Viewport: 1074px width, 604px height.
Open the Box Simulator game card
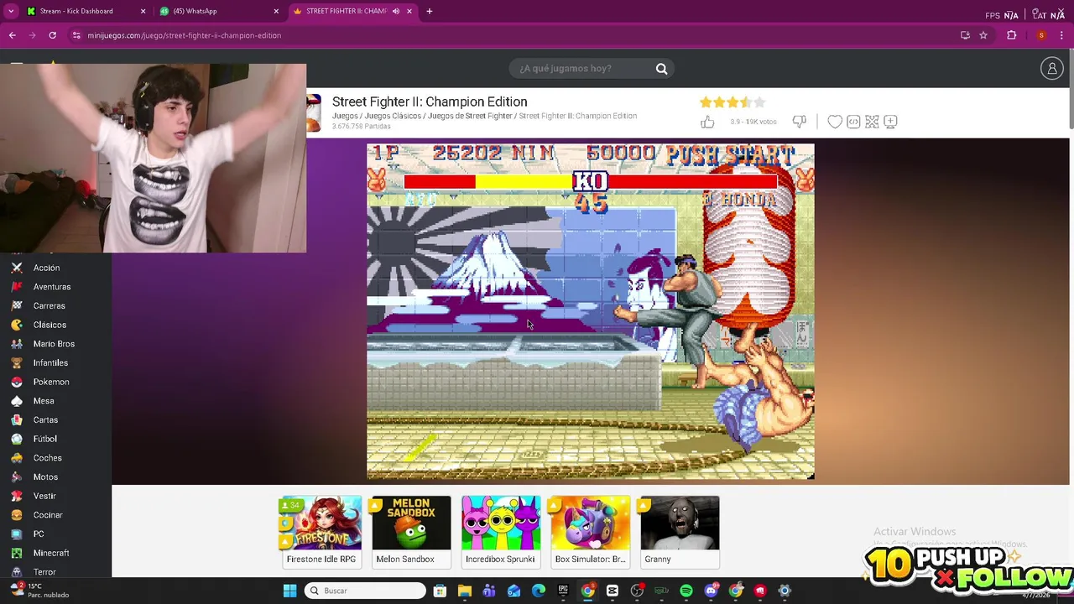pyautogui.click(x=590, y=532)
